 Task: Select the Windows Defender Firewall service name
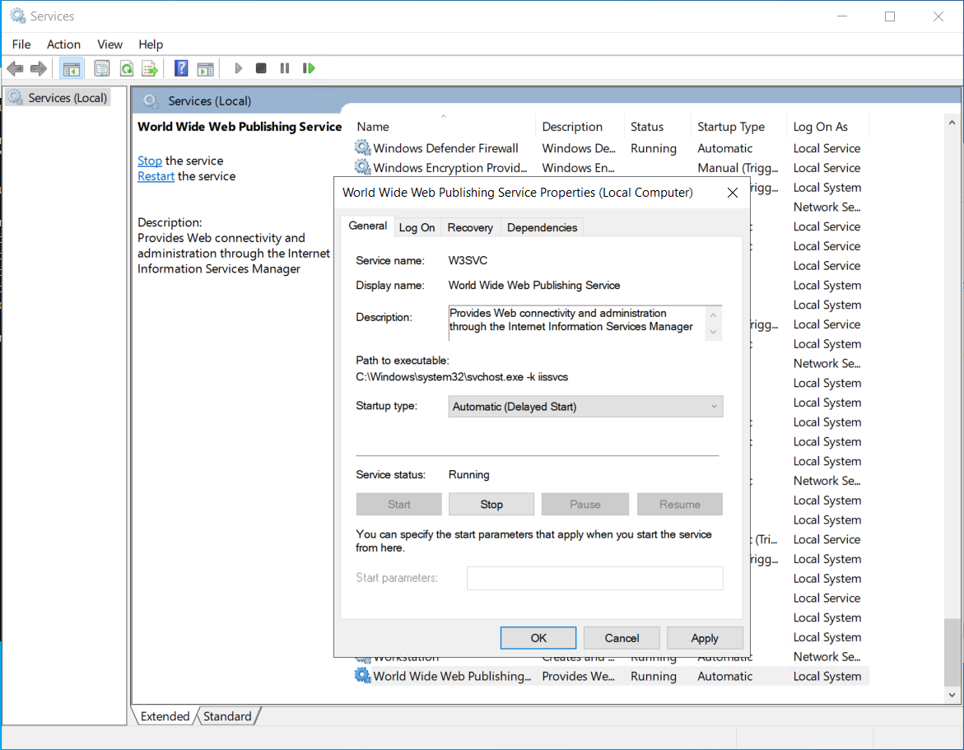[x=445, y=148]
